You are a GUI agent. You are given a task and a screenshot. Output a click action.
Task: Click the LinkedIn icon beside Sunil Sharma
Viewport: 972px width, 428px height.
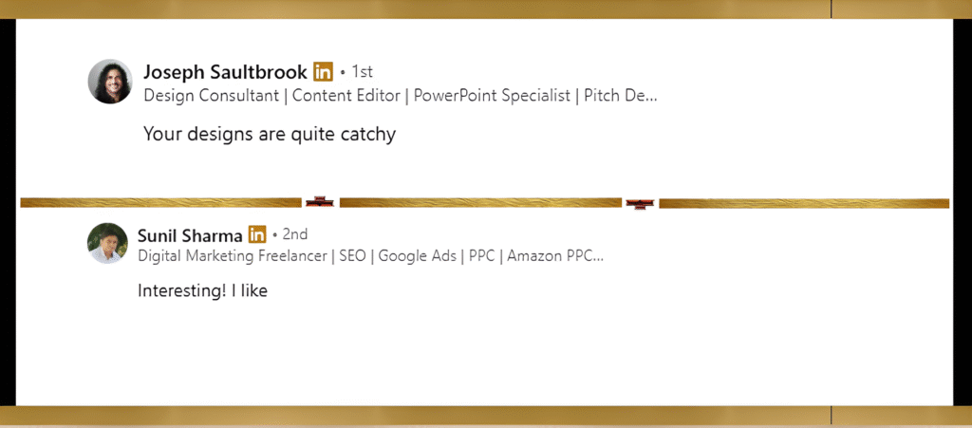(x=257, y=234)
